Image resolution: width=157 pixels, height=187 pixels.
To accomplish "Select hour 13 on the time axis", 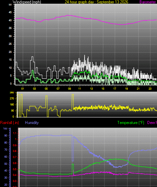I will pyautogui.click(x=91, y=89).
